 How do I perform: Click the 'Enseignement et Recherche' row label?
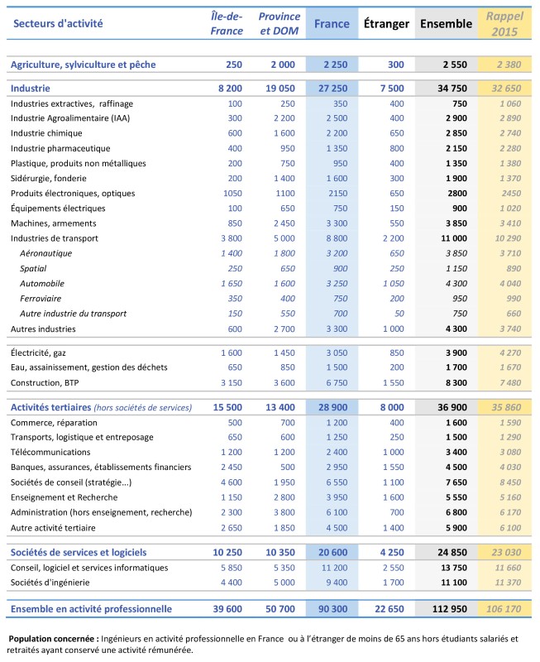[x=65, y=497]
